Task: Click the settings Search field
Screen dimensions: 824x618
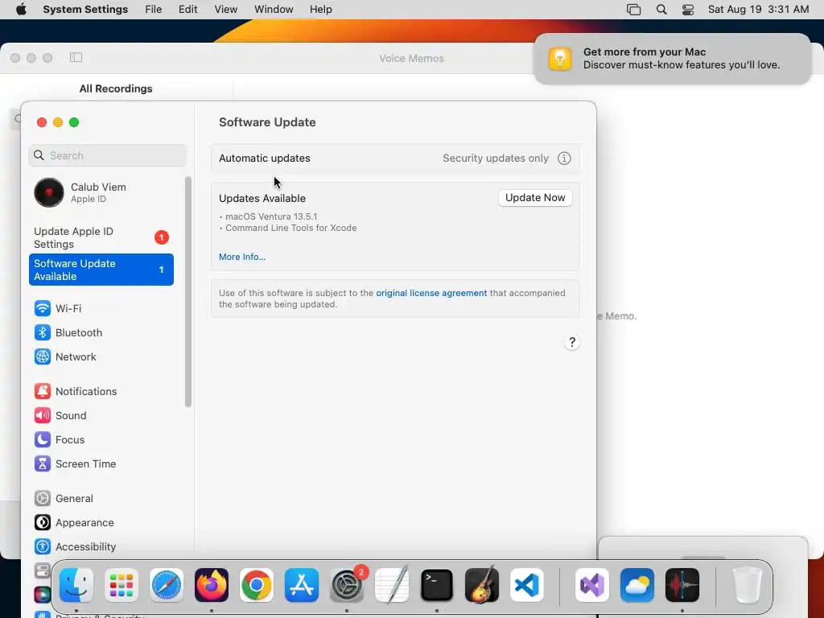Action: point(107,155)
